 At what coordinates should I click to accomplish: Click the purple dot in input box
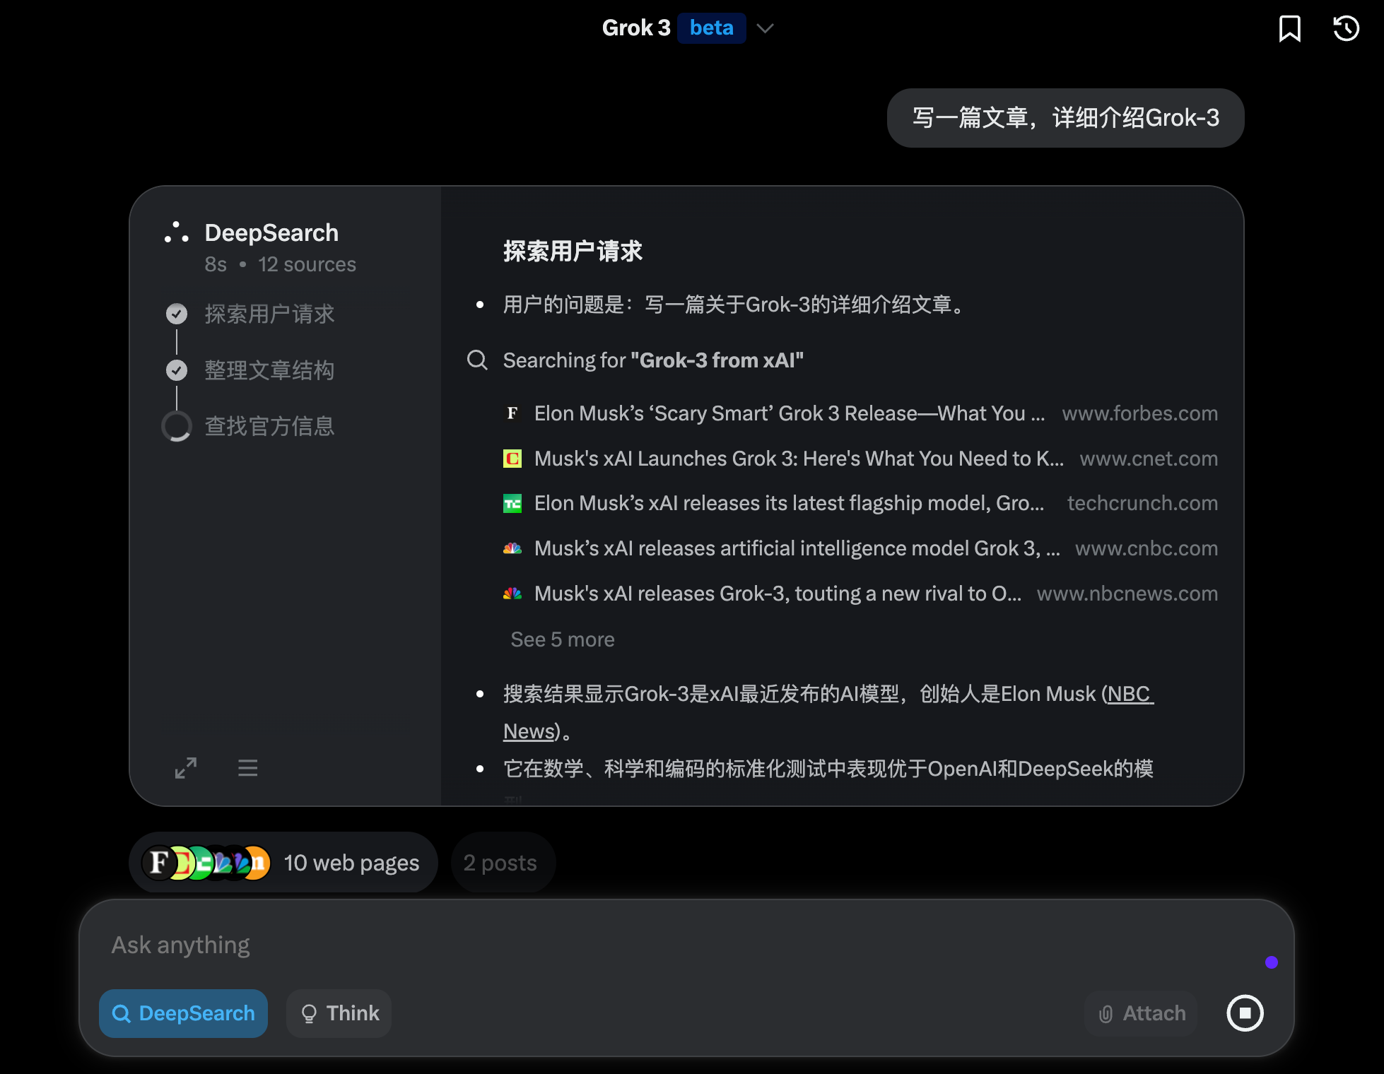point(1271,962)
